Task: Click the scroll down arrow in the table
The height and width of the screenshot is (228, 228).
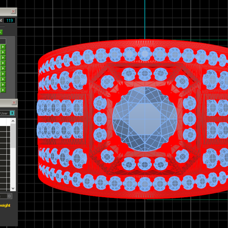Action: 13,188
